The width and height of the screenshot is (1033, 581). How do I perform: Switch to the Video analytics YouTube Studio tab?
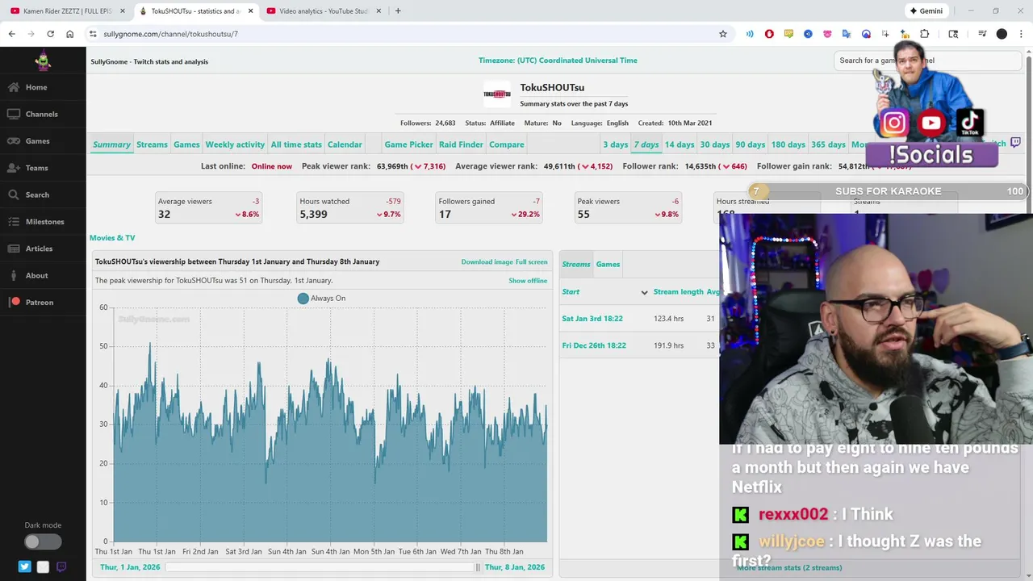click(x=319, y=11)
